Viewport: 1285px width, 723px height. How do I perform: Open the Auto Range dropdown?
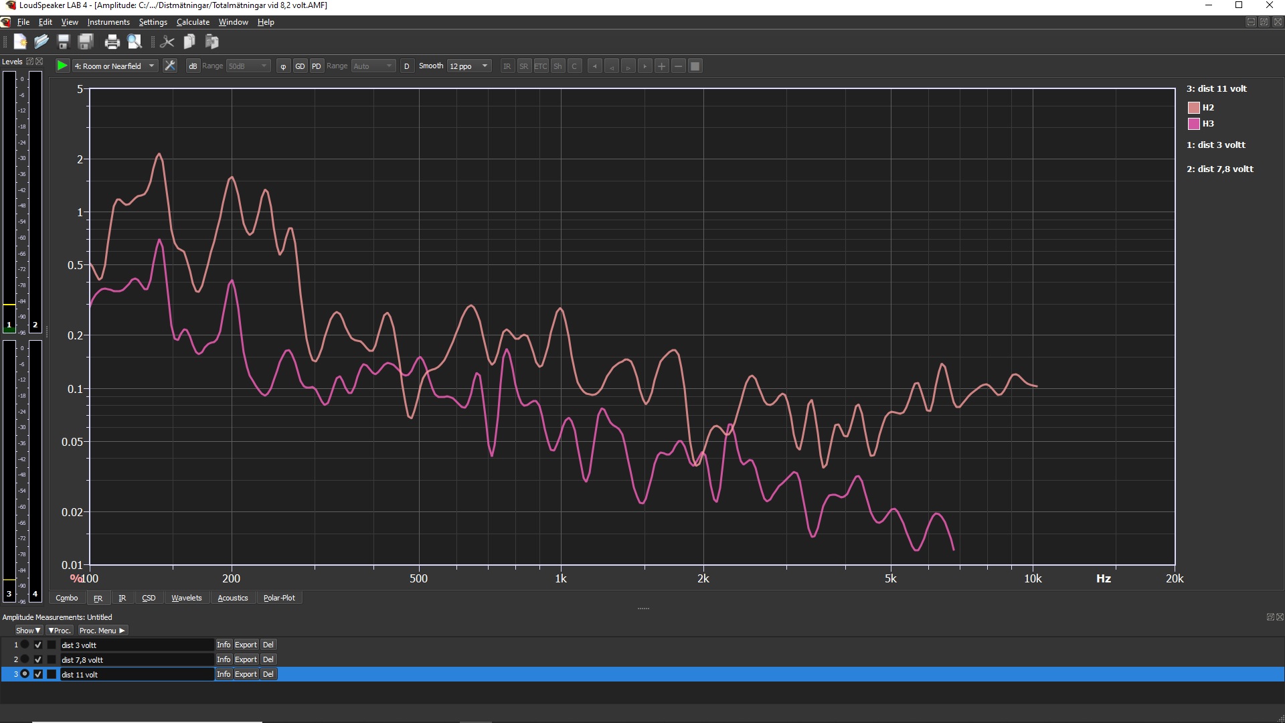373,66
